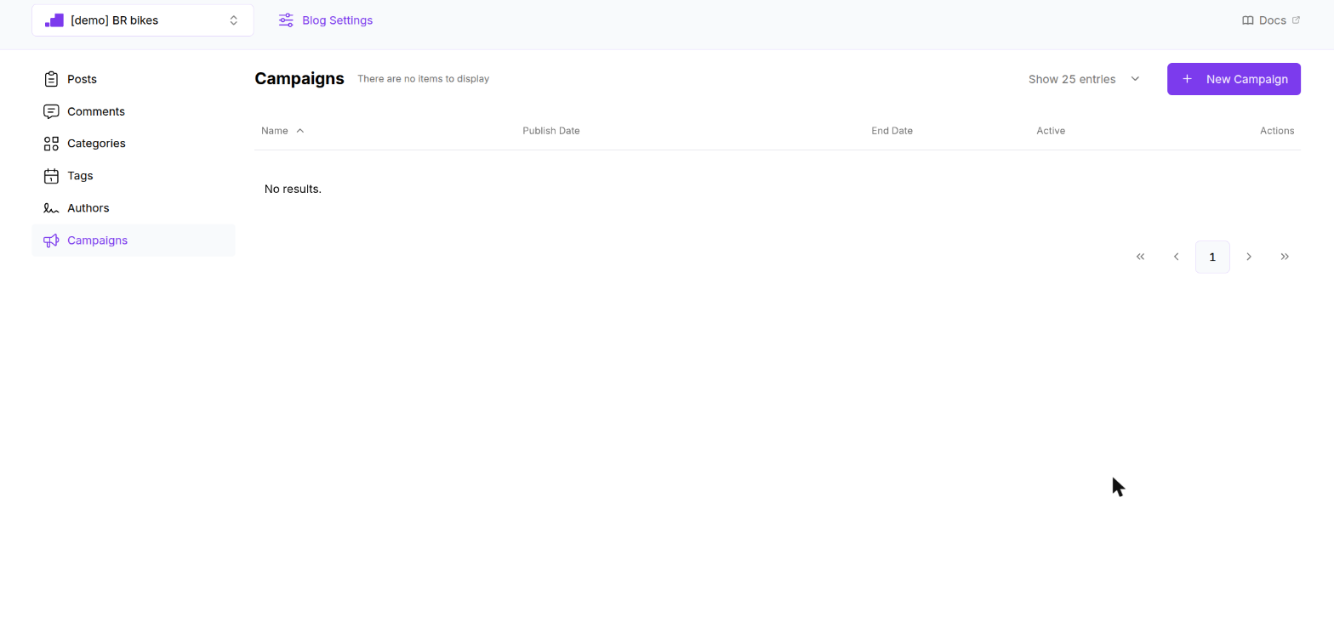Open Authors in the sidebar
The image size is (1334, 622).
pos(134,208)
